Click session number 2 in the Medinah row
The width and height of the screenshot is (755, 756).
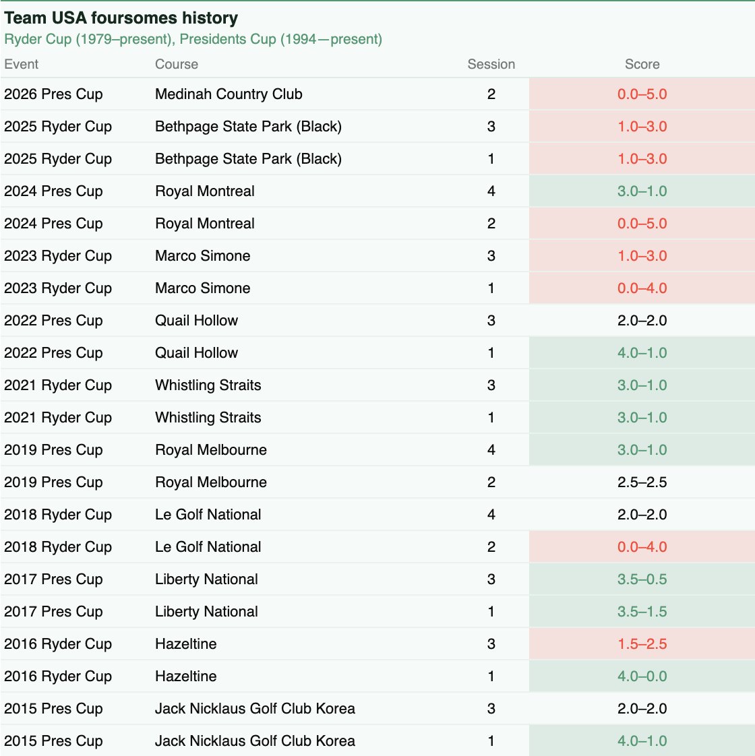click(x=491, y=94)
